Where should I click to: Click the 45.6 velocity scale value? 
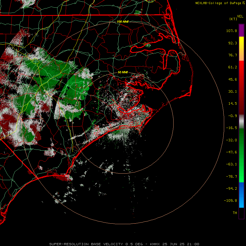point(233,79)
